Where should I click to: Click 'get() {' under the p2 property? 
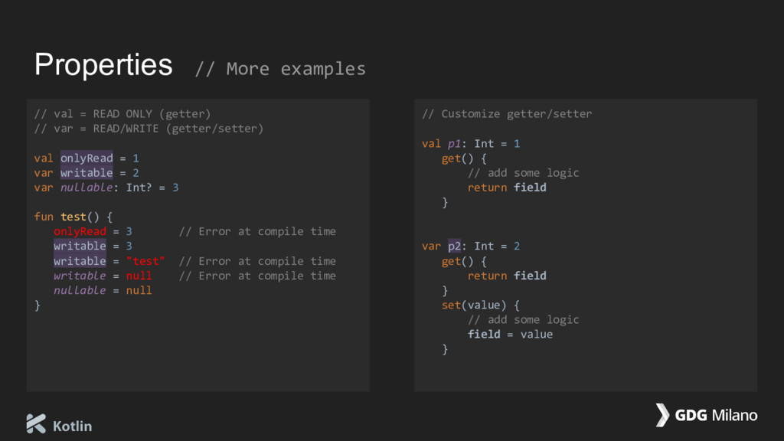coord(464,262)
